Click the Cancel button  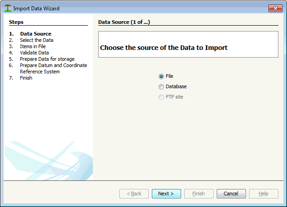231,193
